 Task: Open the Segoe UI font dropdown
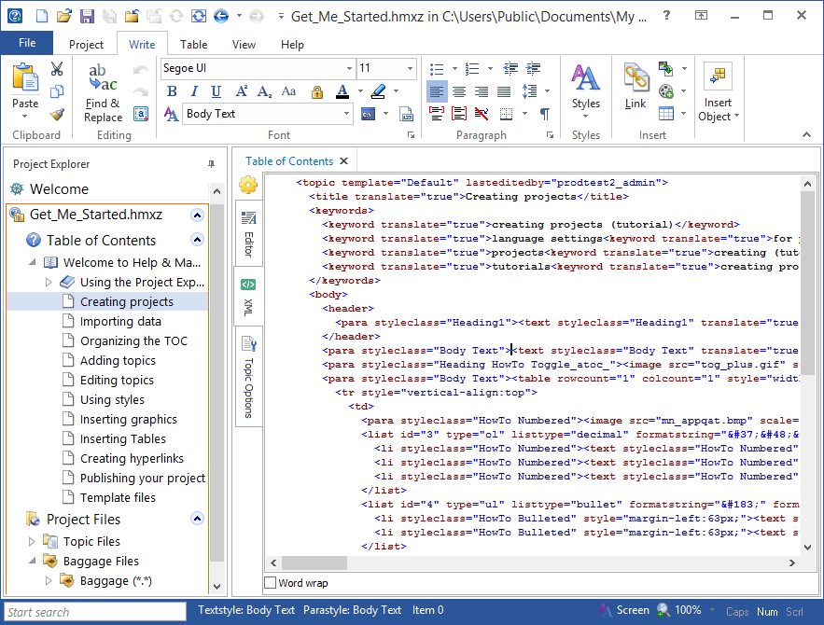[x=349, y=69]
